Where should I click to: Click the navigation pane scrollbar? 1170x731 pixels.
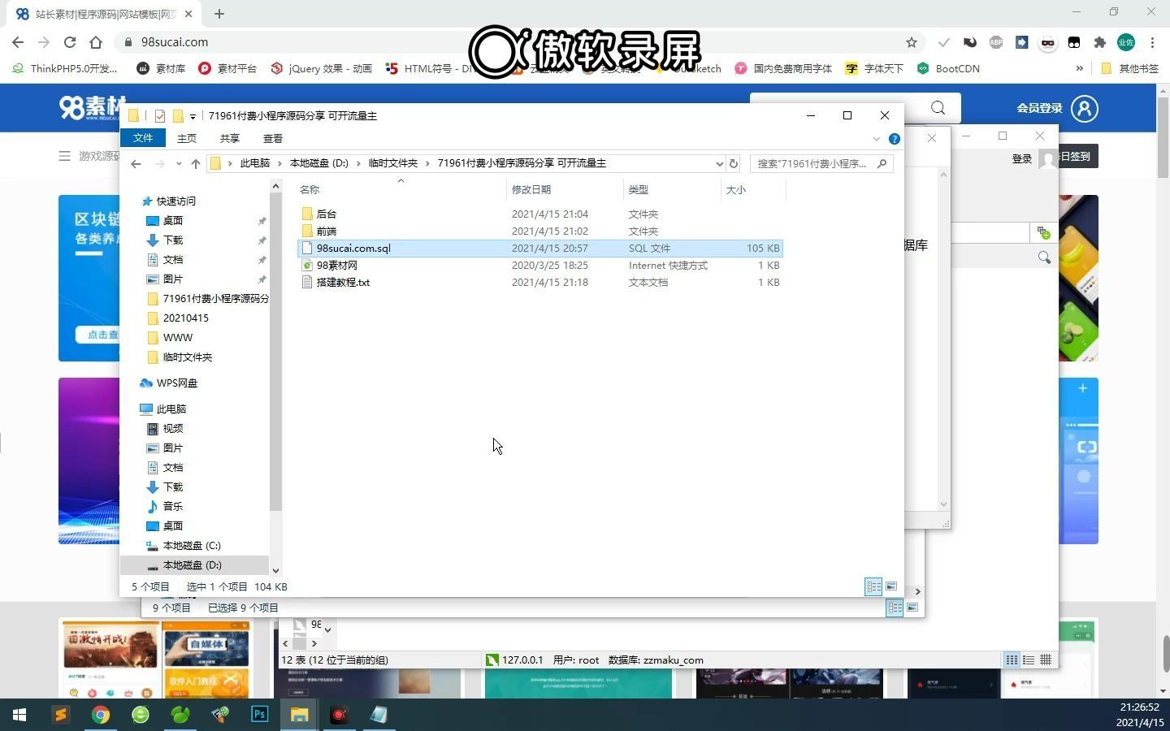pos(275,352)
